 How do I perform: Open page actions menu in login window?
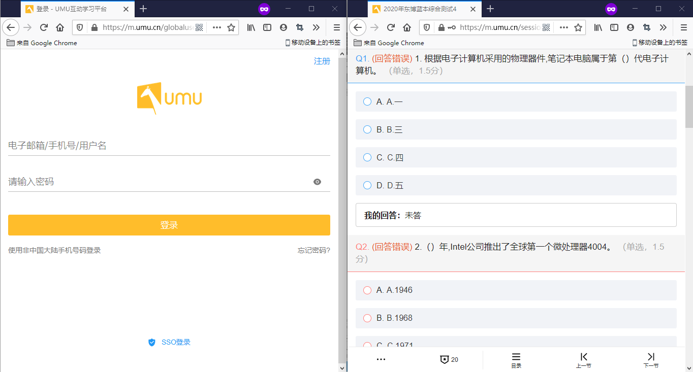coord(216,28)
